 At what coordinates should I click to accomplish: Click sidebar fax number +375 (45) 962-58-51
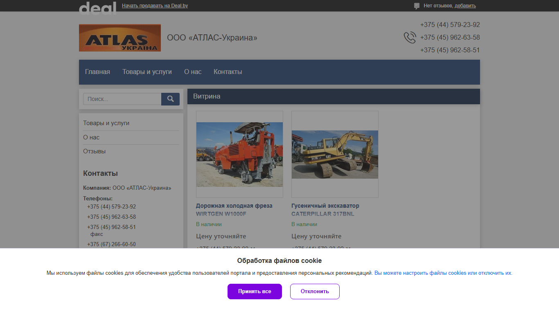coord(111,227)
